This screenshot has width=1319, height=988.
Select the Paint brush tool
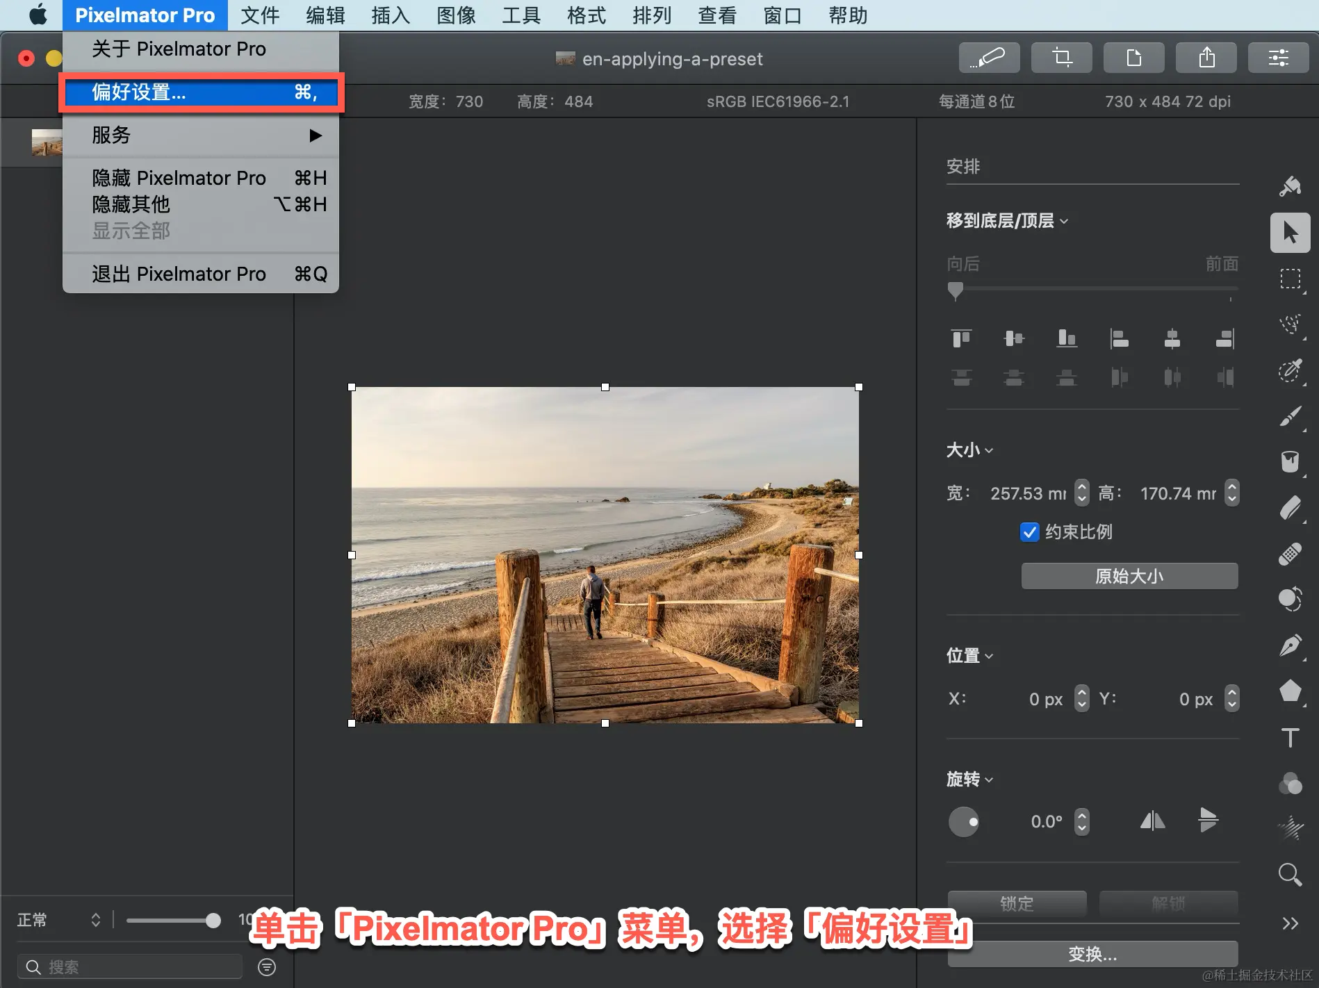click(1290, 416)
